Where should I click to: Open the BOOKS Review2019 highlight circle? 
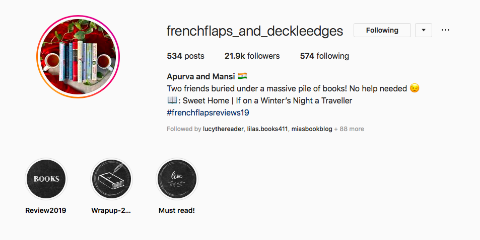point(46,179)
